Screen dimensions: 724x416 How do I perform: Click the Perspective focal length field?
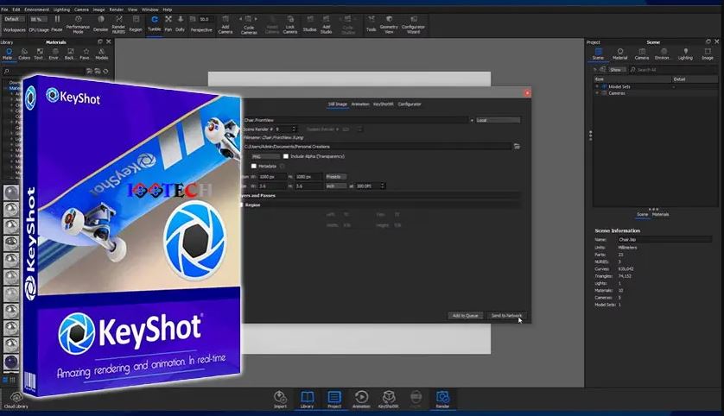point(206,19)
